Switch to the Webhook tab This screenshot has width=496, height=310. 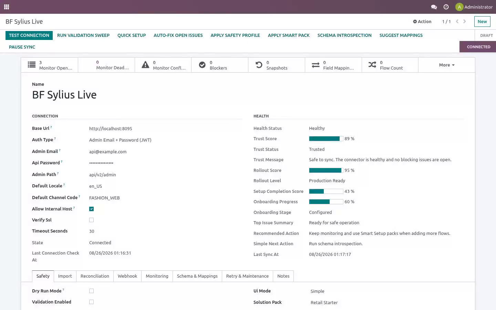[x=127, y=276]
